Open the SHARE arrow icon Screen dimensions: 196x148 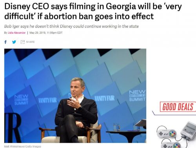23,42
